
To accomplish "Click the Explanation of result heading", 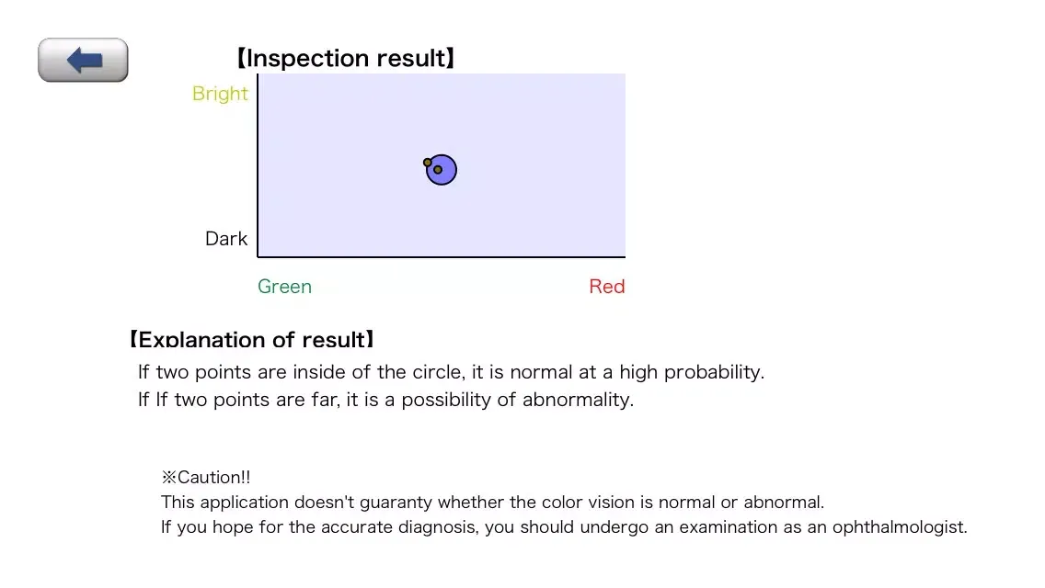I will [x=251, y=339].
